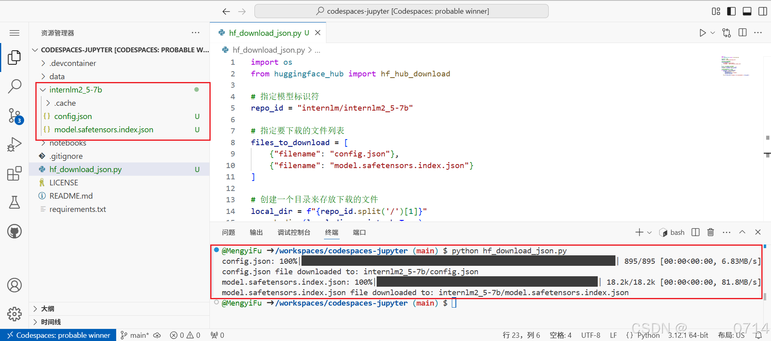Go forward with the right arrow
The image size is (771, 341).
(242, 11)
